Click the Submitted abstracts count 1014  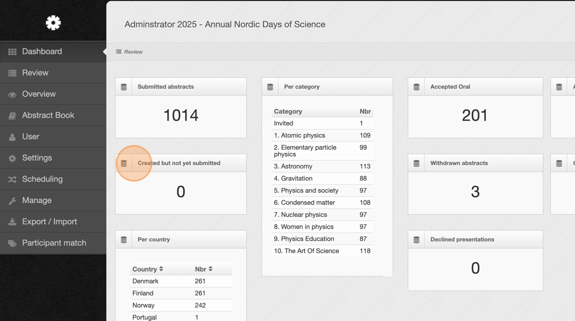coord(181,116)
